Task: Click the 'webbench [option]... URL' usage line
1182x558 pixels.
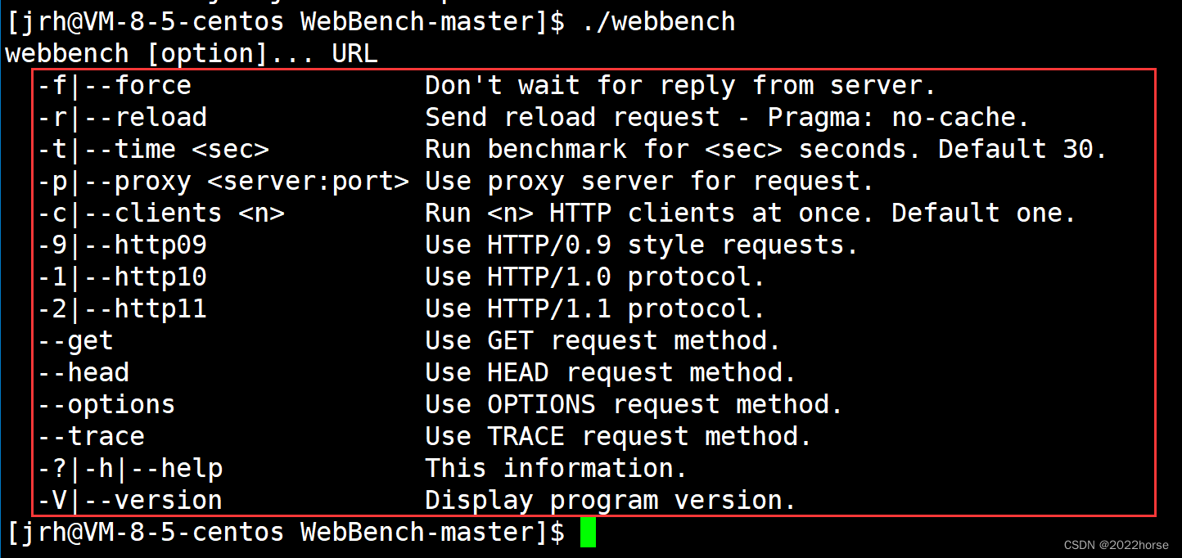Action: pos(192,54)
